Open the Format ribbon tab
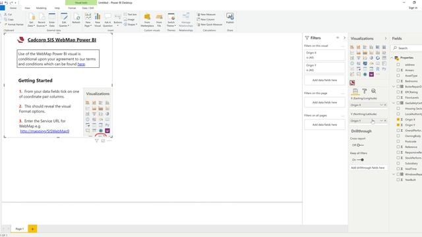422x237 pixels. coord(72,8)
